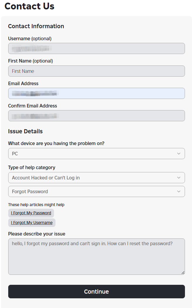The height and width of the screenshot is (308, 192).
Task: Click the 'Contact Us' page heading
Action: pyautogui.click(x=29, y=6)
